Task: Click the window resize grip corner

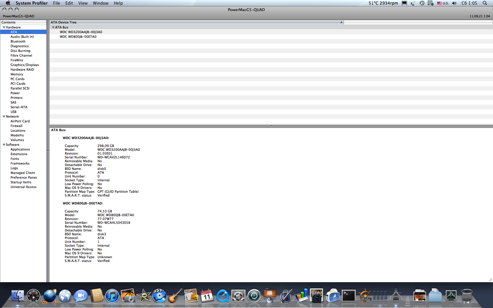Action: point(490,280)
